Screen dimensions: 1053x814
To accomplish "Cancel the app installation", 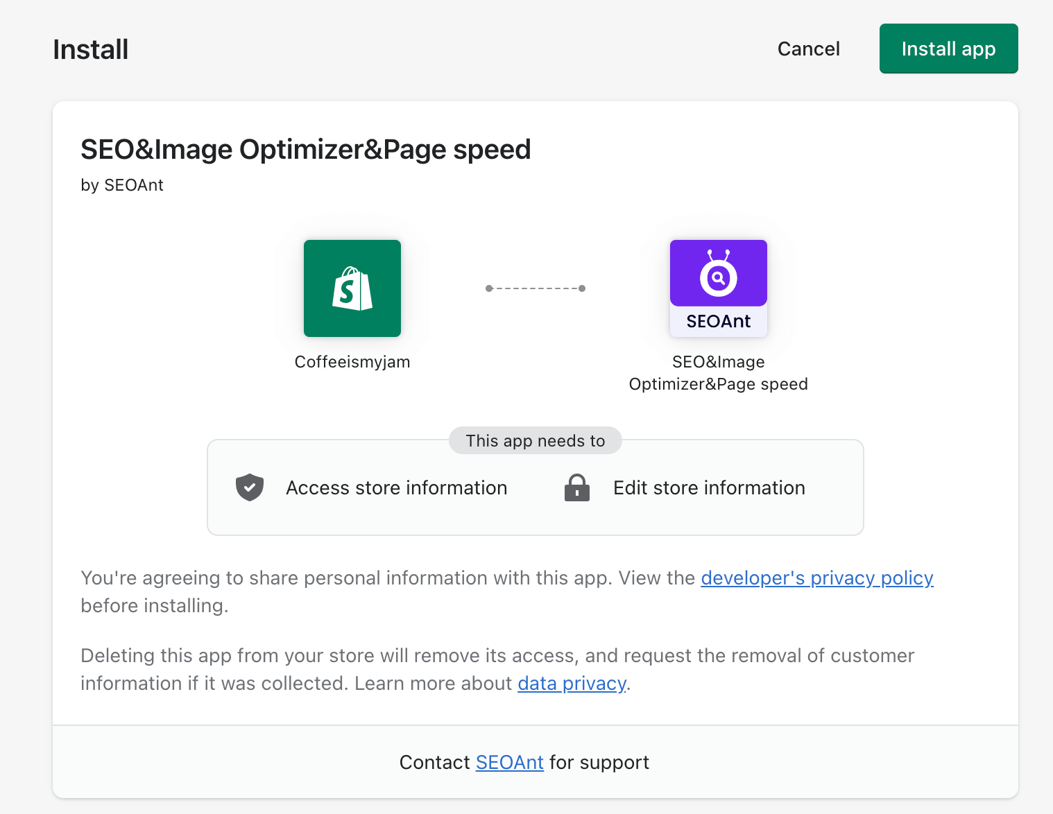I will (808, 49).
